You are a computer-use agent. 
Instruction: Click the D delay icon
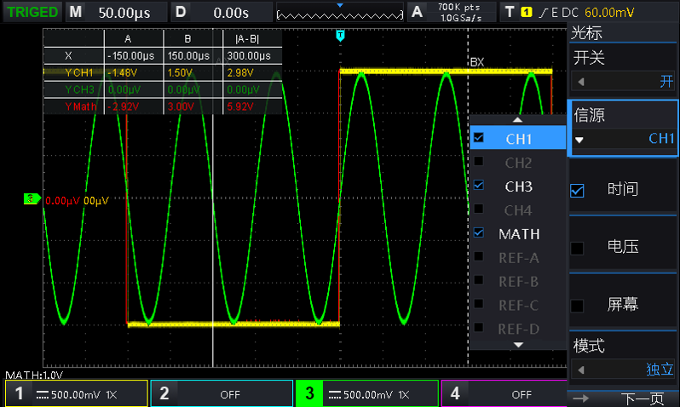[181, 12]
